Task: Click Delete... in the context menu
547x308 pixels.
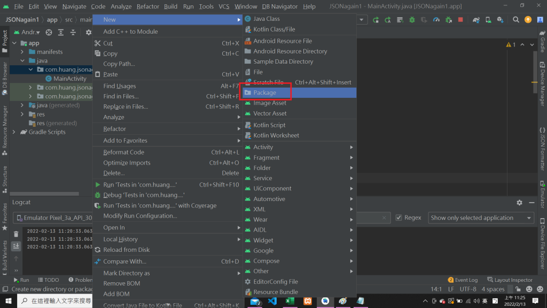Action: (x=167, y=173)
